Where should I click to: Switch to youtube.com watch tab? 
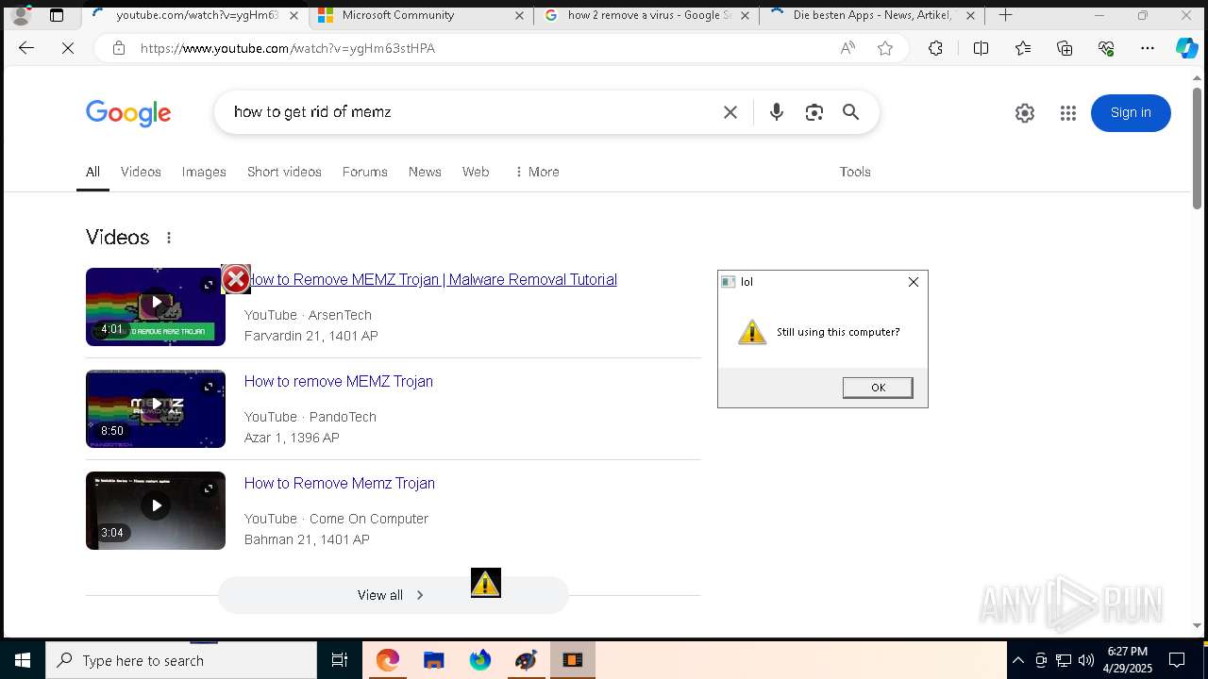point(195,15)
